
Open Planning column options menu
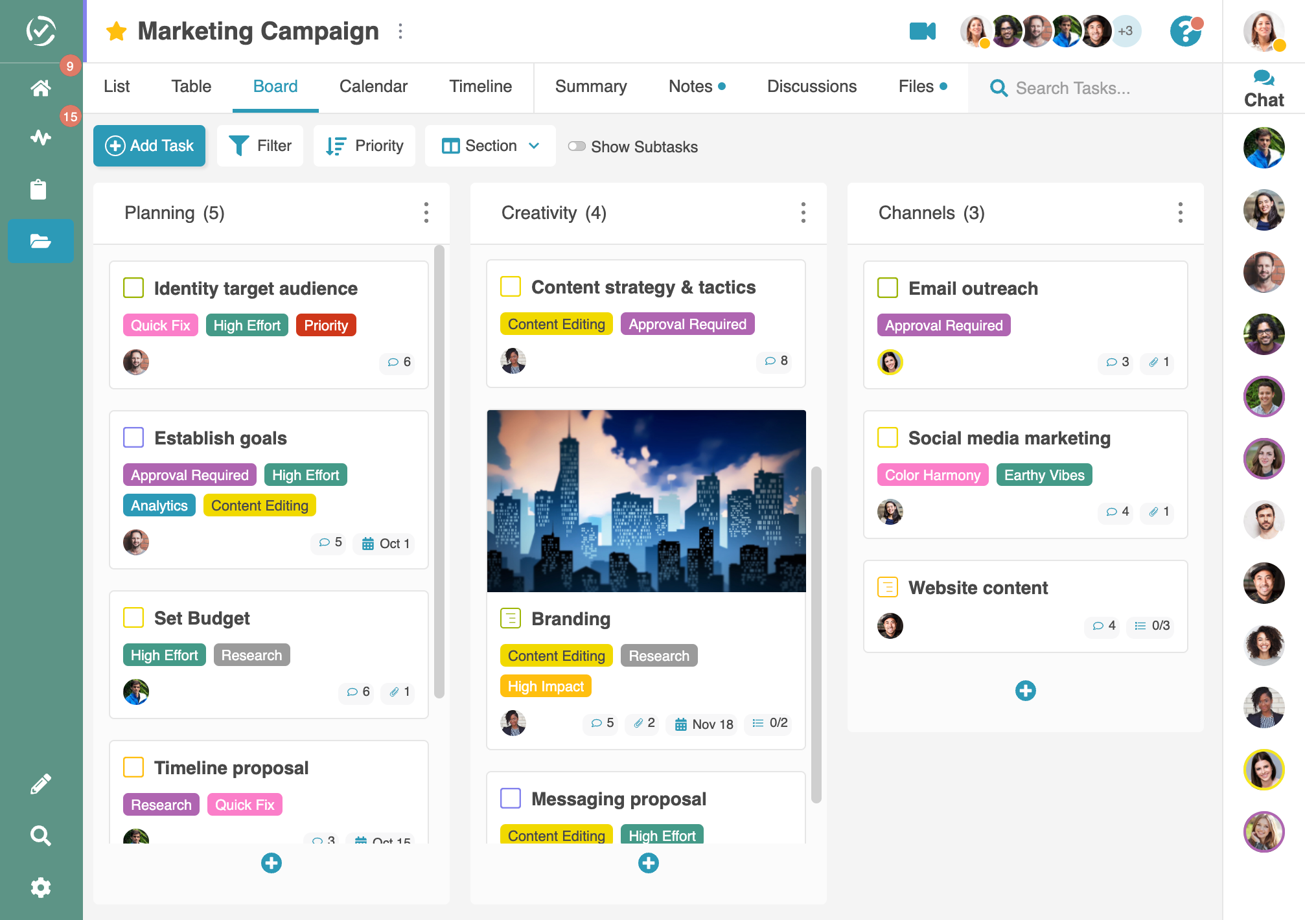pos(426,213)
